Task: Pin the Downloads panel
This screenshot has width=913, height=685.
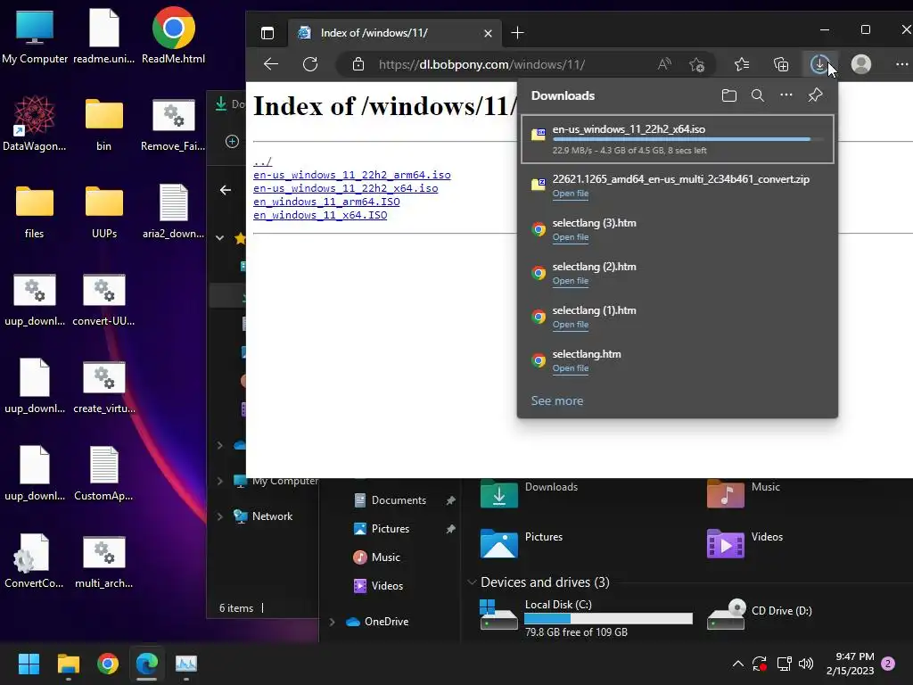Action: tap(815, 95)
